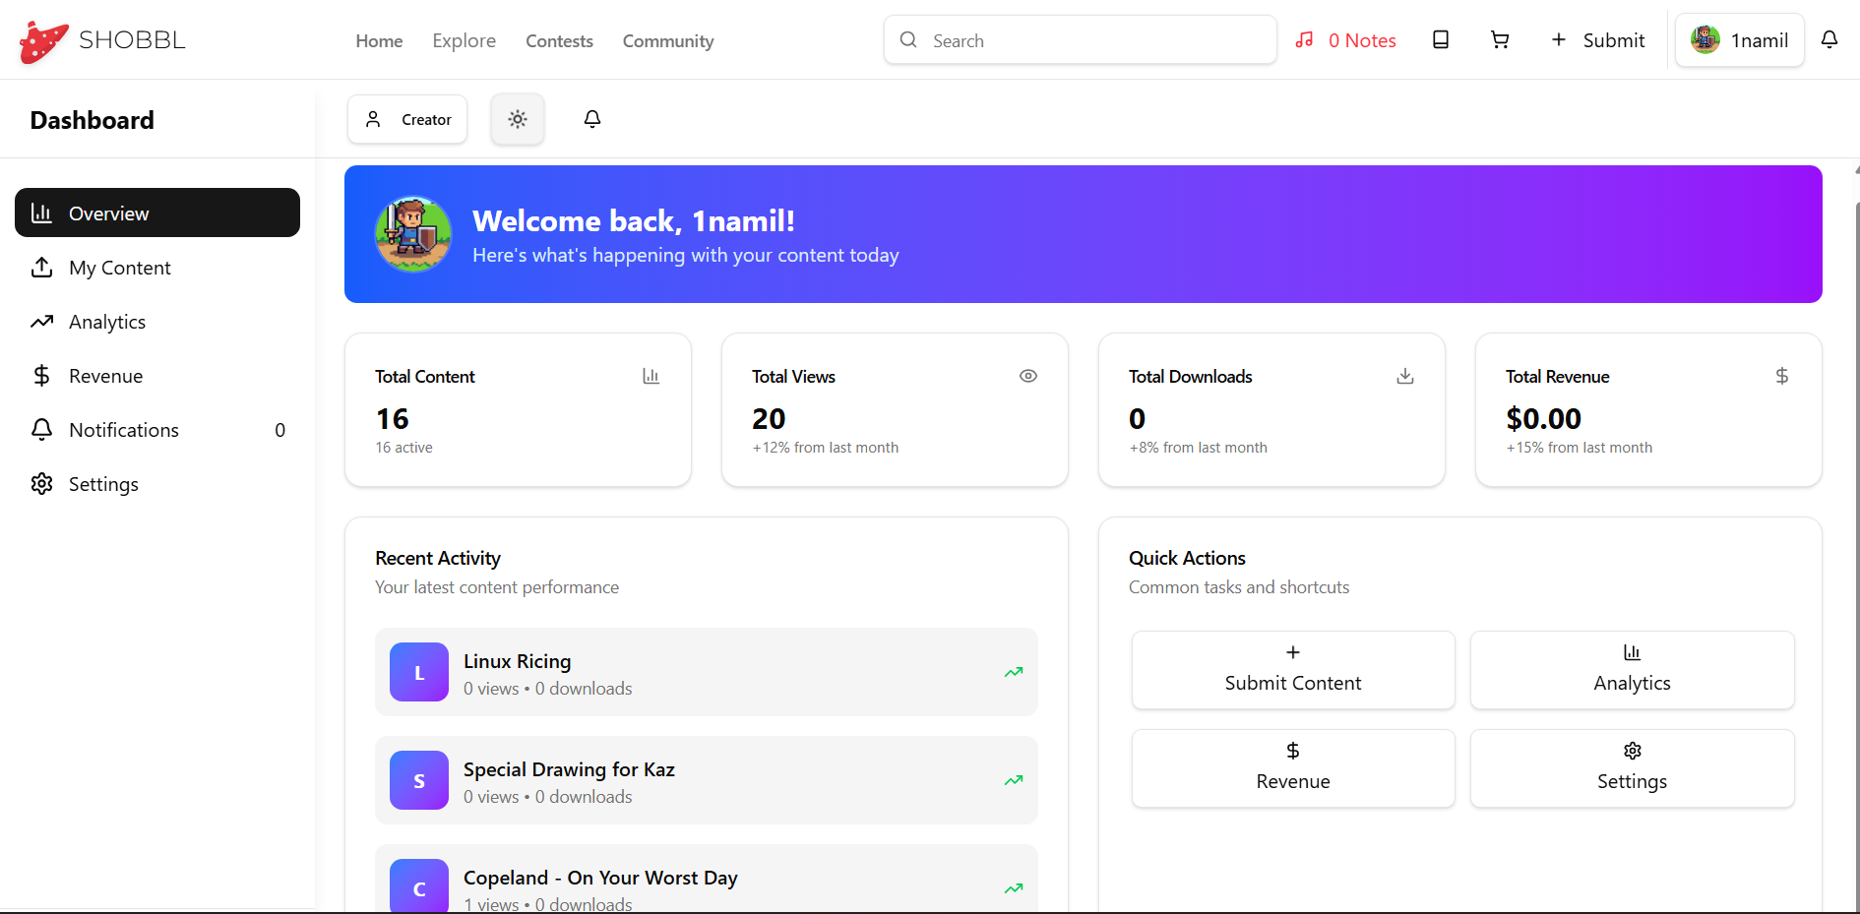Open the Creator role switcher
This screenshot has height=914, width=1860.
[x=407, y=119]
